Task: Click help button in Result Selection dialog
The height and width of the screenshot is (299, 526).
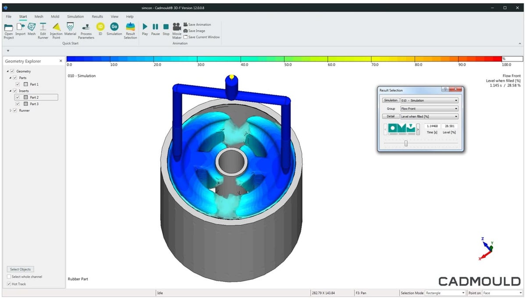Action: 445,89
